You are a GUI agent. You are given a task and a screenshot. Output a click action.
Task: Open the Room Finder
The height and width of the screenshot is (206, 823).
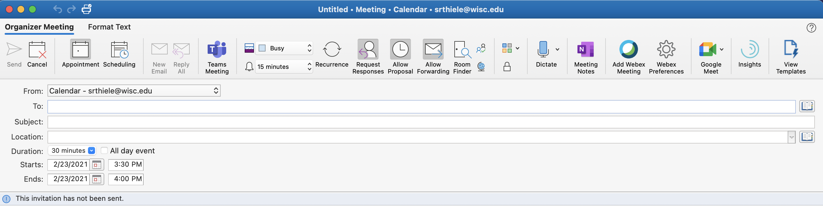[462, 49]
